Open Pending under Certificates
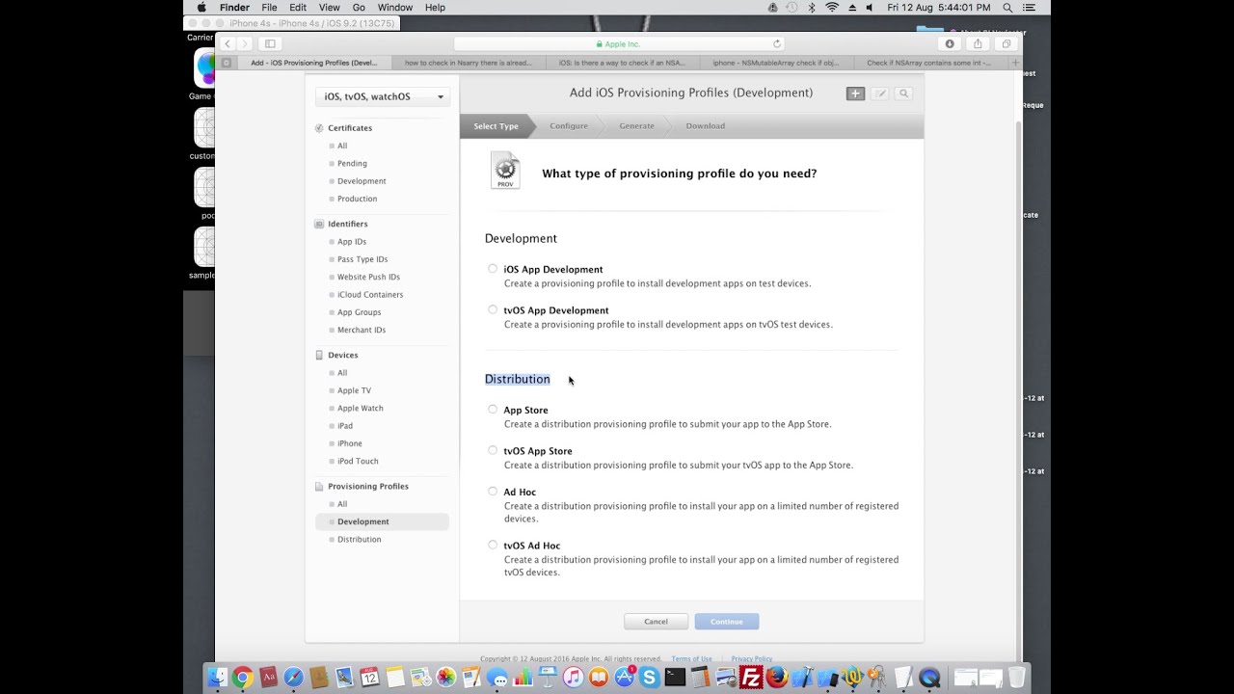This screenshot has width=1234, height=694. click(352, 163)
